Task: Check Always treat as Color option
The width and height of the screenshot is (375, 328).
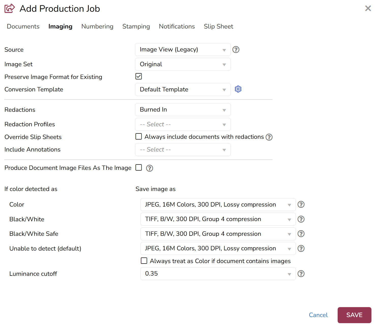Action: (144, 261)
